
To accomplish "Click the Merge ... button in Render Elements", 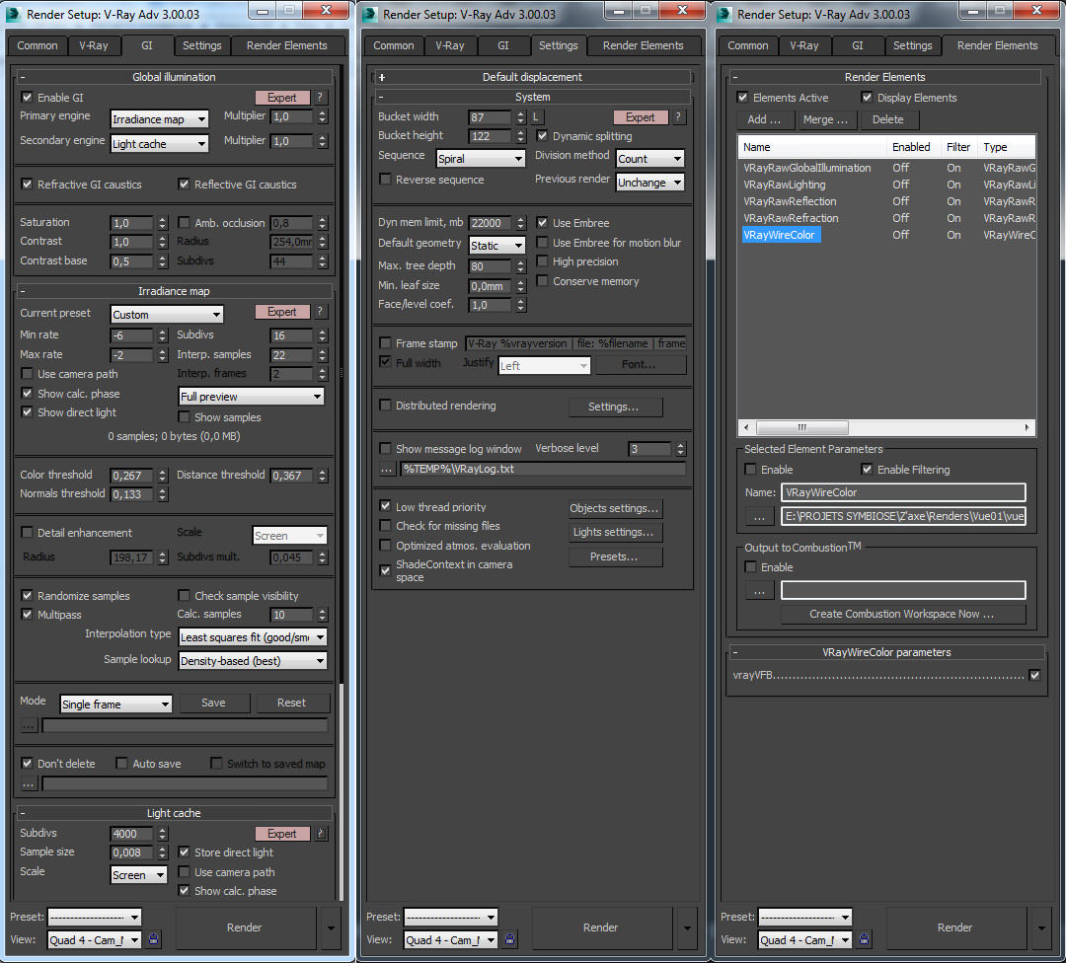I will (x=825, y=119).
